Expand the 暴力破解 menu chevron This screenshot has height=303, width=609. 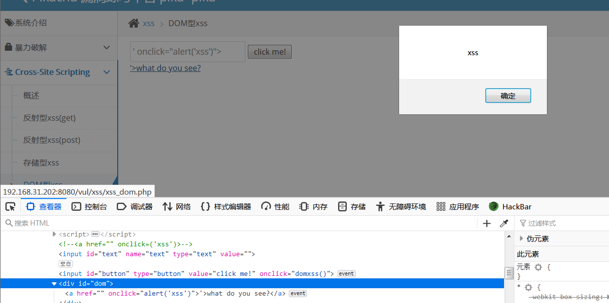click(106, 47)
